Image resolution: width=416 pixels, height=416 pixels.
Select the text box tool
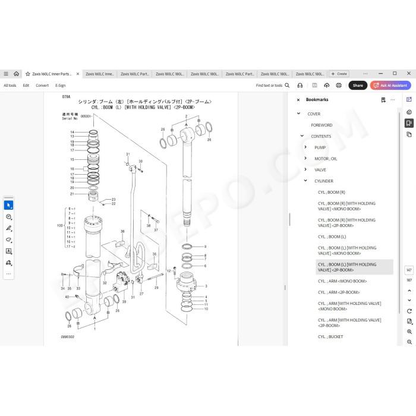coord(8,251)
